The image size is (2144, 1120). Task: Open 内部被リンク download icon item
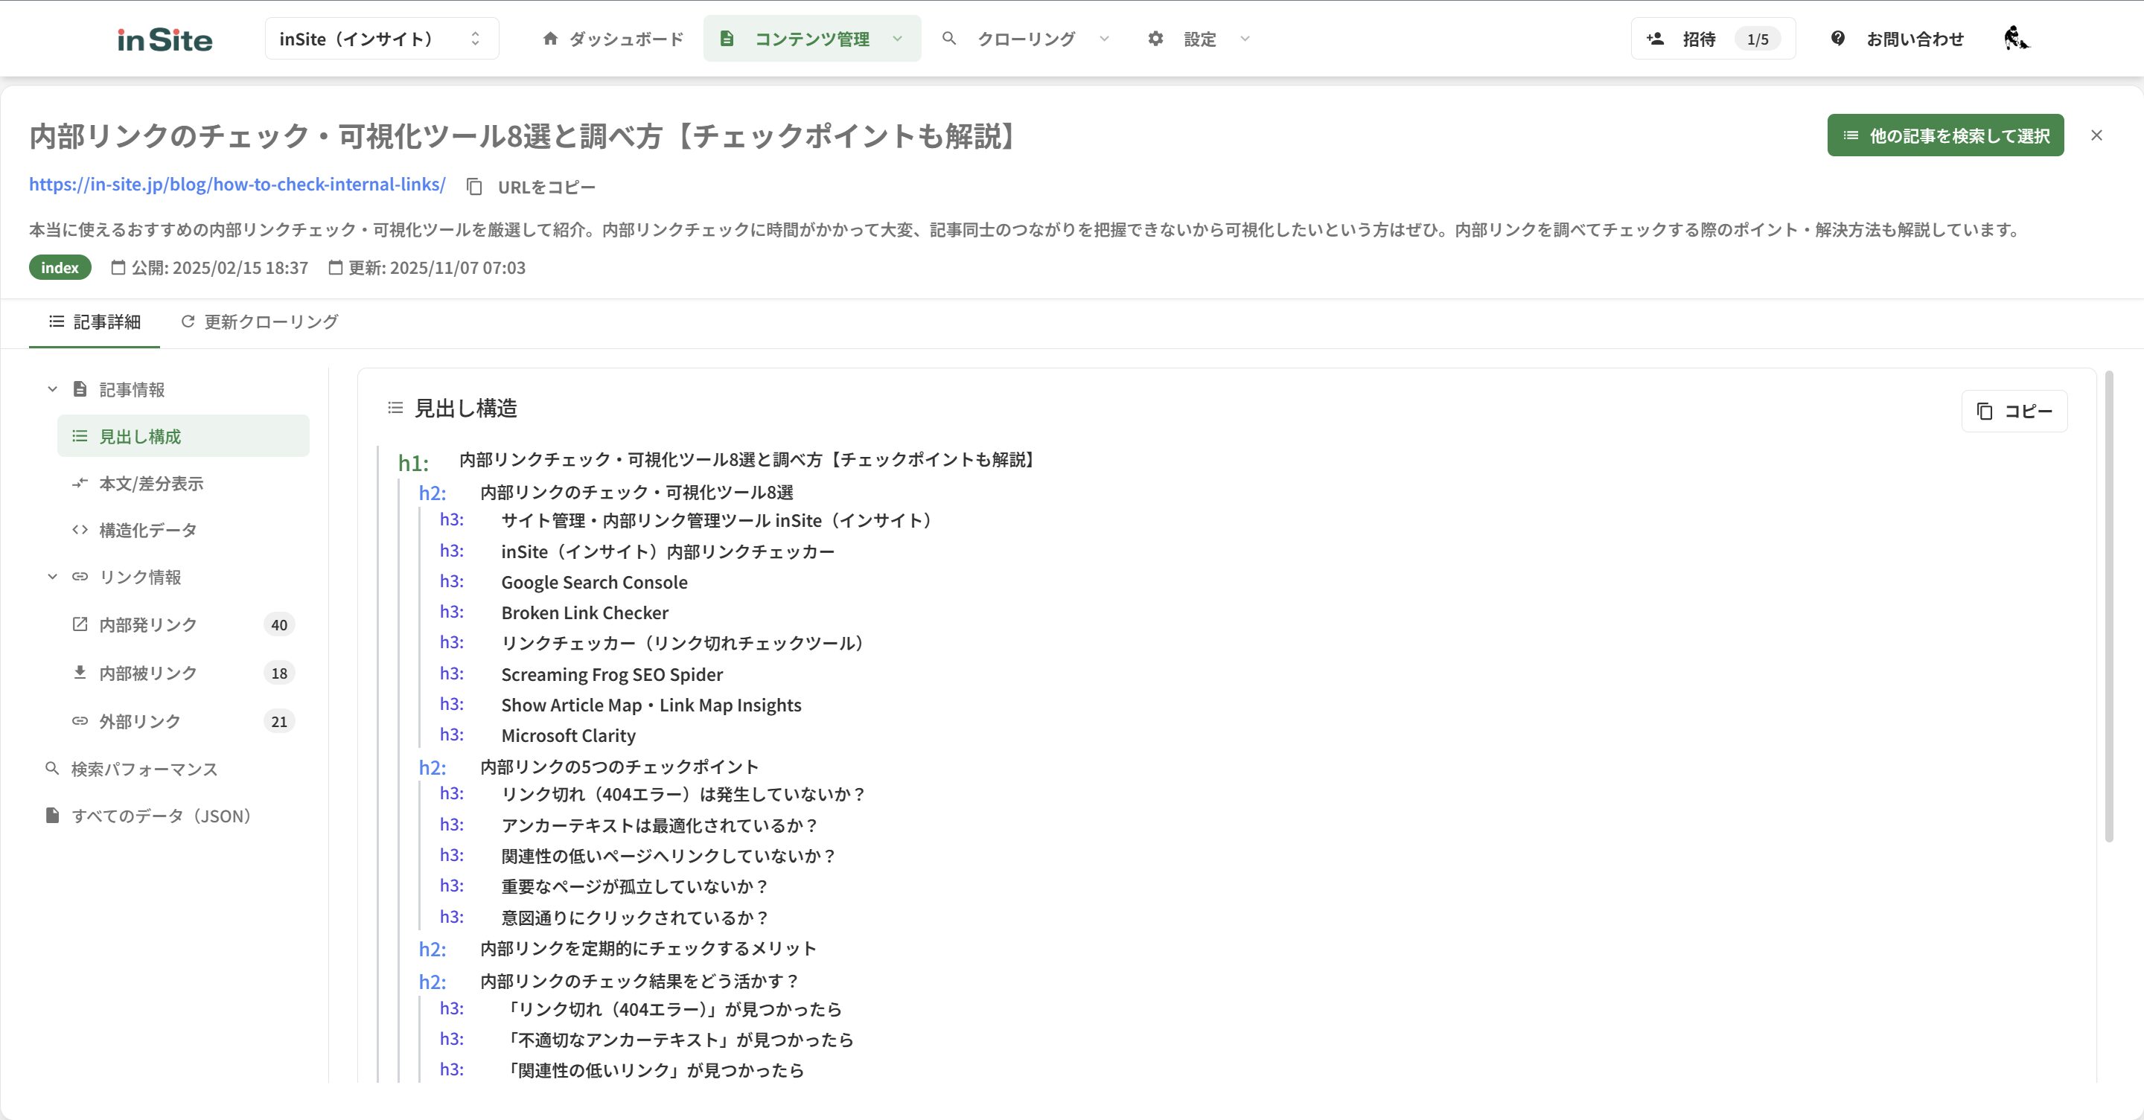click(80, 672)
